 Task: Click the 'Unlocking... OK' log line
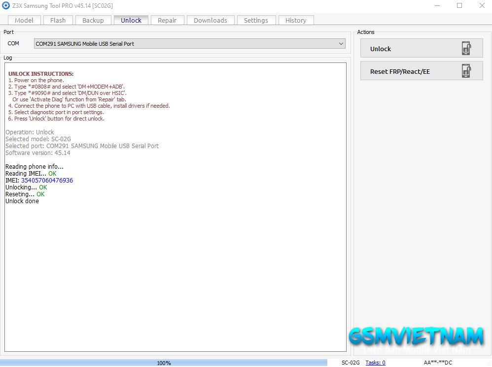[x=26, y=187]
